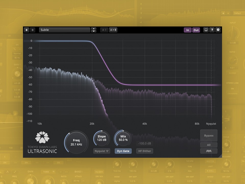Click the redo forward arrow button
This screenshot has height=184, width=245.
[32, 30]
